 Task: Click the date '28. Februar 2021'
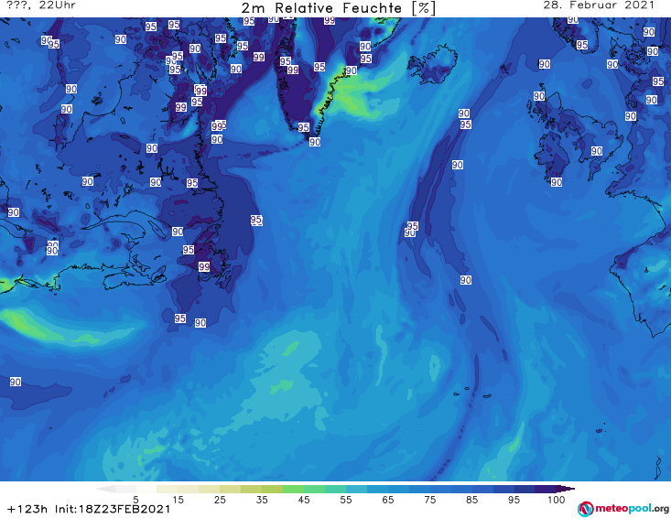[x=599, y=5]
